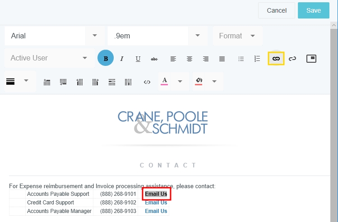338x222 pixels.
Task: Apply strikethrough to selected text
Action: click(x=154, y=59)
